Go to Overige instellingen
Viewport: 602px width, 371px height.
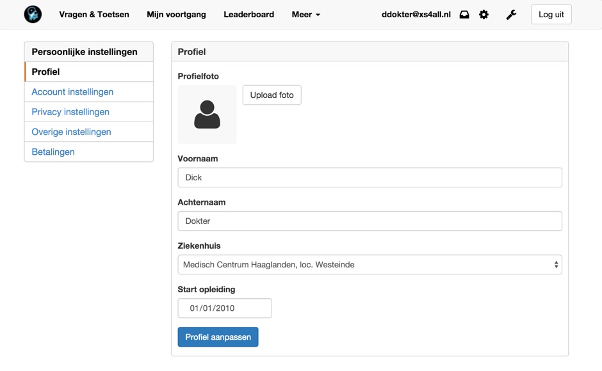tap(71, 132)
